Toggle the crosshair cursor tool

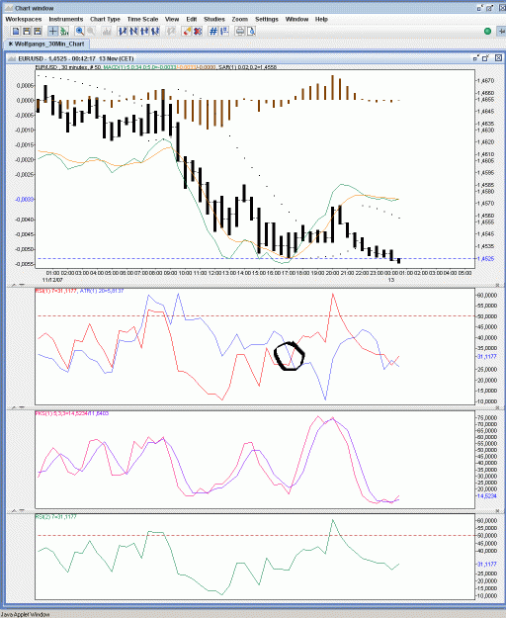coord(52,31)
